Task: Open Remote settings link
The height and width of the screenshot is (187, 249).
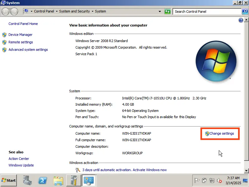Action: click(x=21, y=42)
